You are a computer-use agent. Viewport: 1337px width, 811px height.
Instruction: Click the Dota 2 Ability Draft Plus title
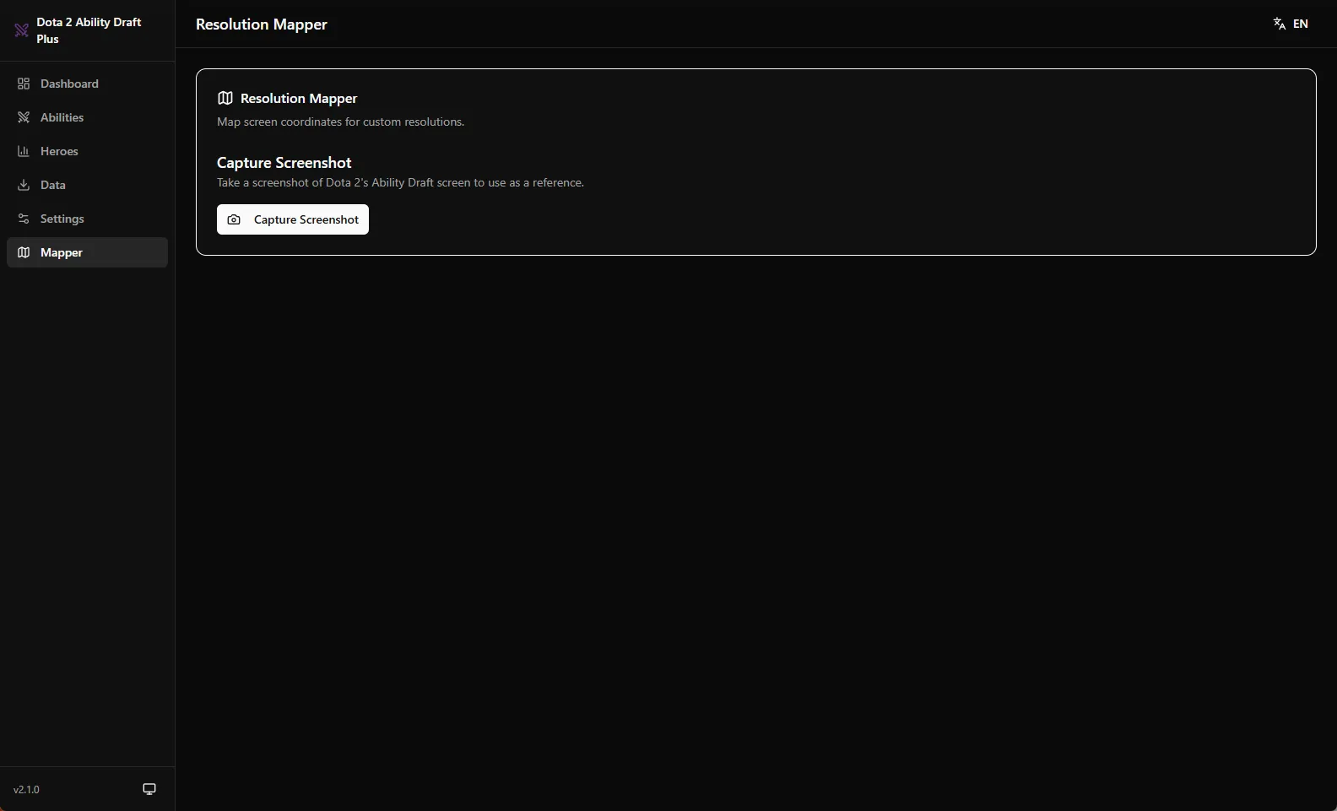point(89,30)
